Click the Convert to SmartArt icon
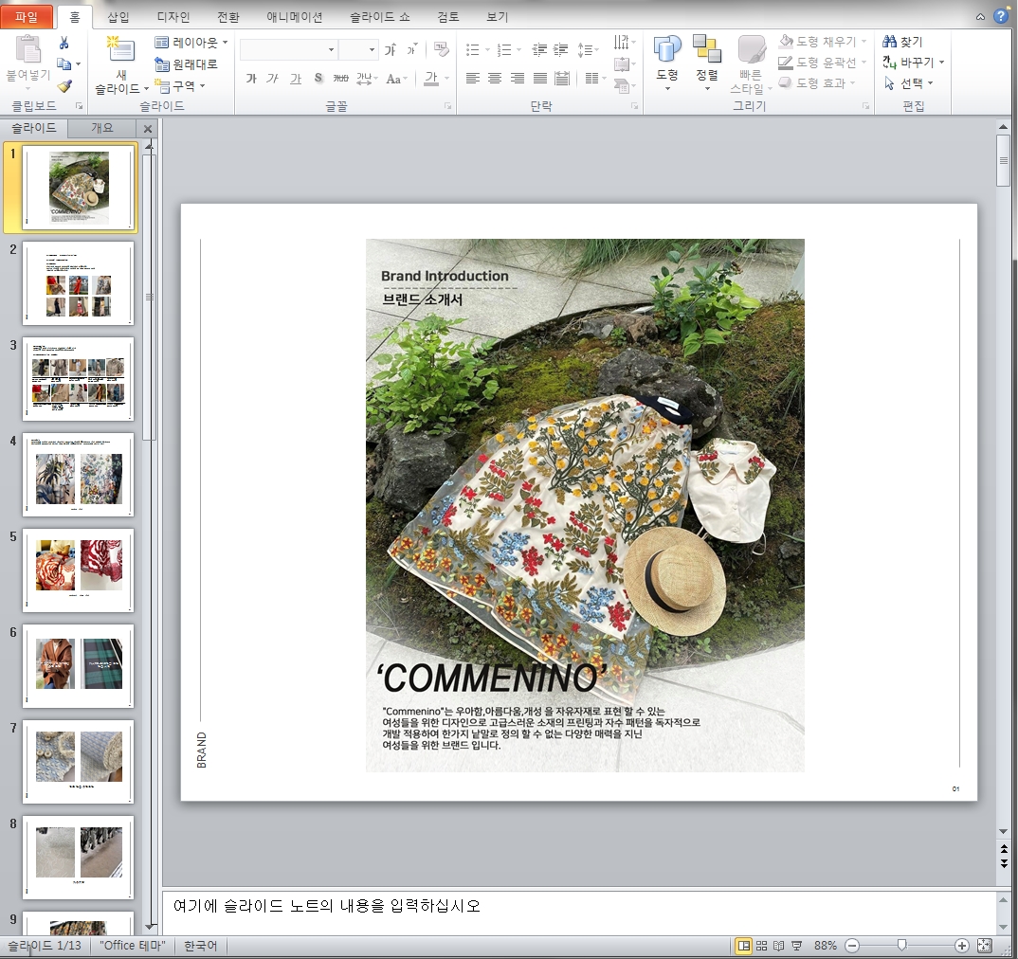 (621, 85)
